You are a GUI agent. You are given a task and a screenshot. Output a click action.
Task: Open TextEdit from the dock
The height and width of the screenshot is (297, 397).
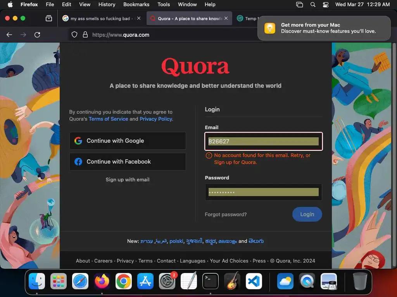[189, 281]
